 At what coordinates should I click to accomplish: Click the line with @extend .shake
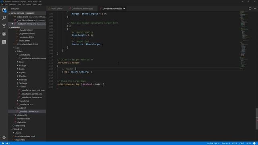(x=81, y=84)
